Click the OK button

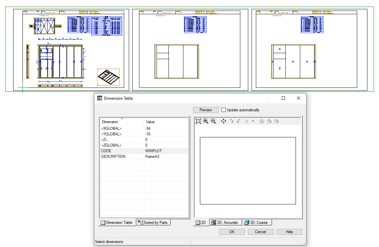click(x=232, y=232)
